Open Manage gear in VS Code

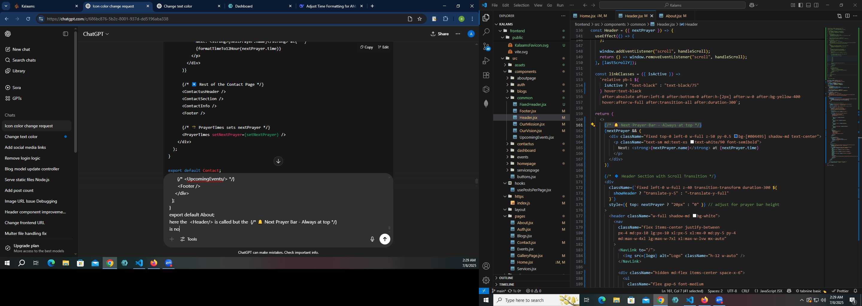(x=486, y=280)
